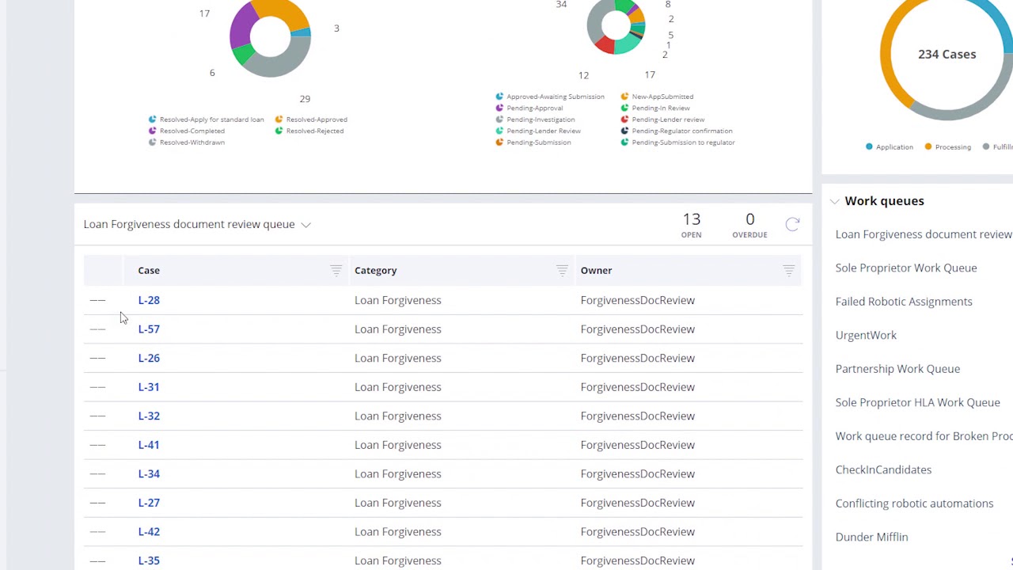Select Sole Proprietor Work Queue
Image resolution: width=1013 pixels, height=570 pixels.
(905, 268)
